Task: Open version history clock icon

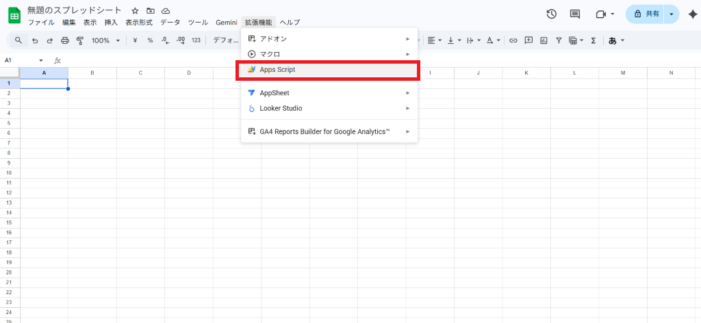Action: [552, 14]
